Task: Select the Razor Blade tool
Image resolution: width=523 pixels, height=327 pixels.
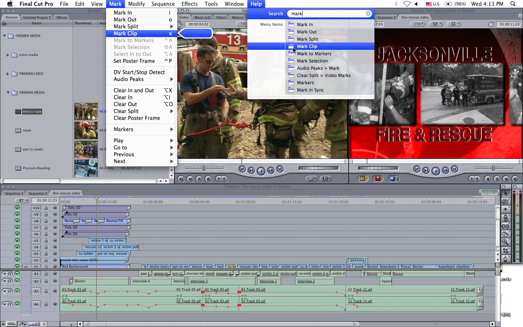Action: coord(505,234)
